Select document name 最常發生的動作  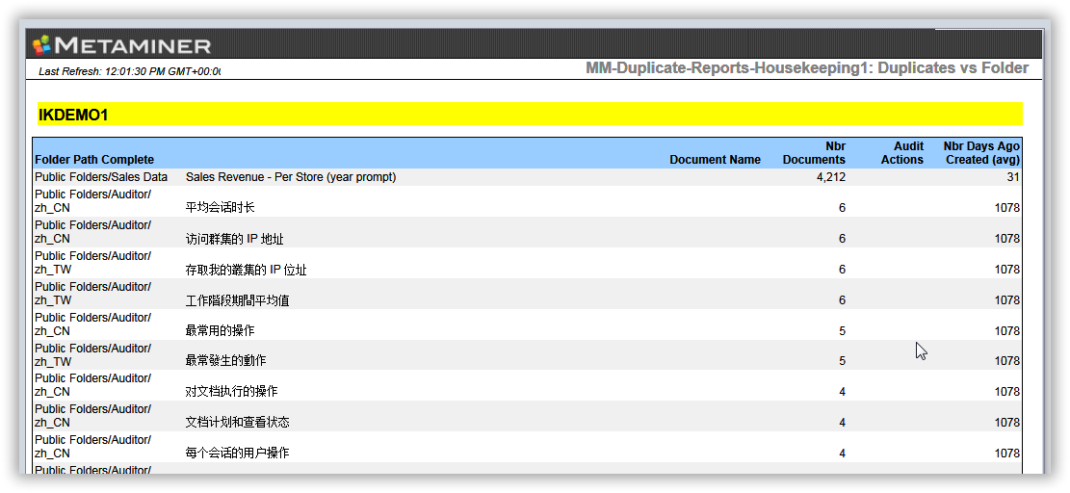[x=226, y=361]
